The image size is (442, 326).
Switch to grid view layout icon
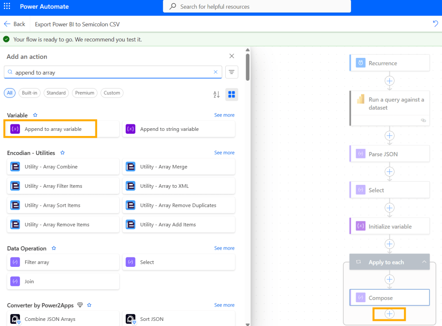[x=232, y=94]
